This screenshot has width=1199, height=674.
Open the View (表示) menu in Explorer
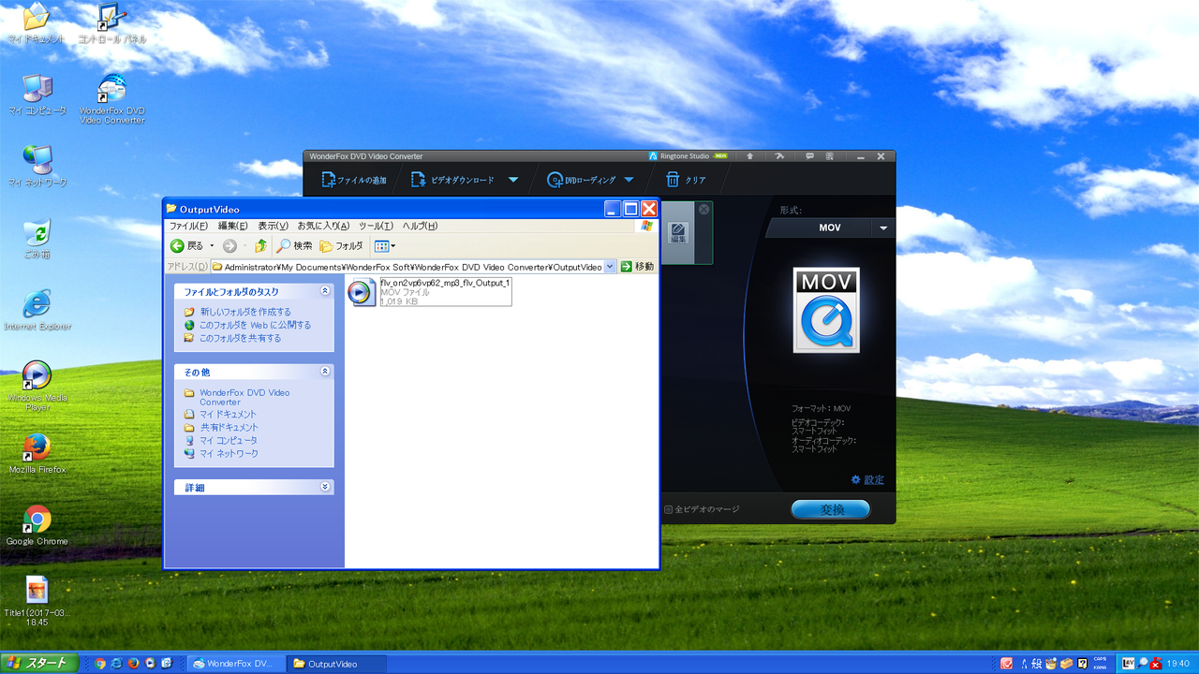pyautogui.click(x=274, y=226)
